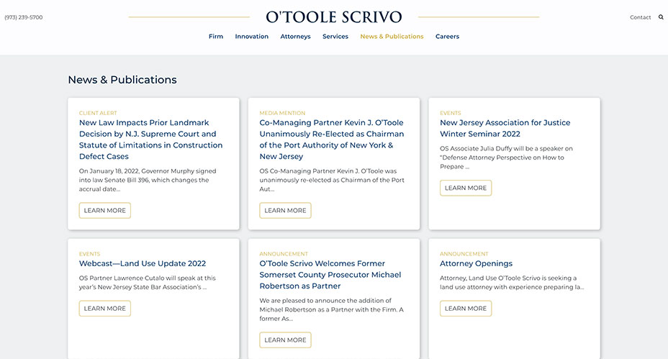Click ANNOUNCEMENT label above Attorney Openings
The image size is (668, 359).
pos(464,254)
